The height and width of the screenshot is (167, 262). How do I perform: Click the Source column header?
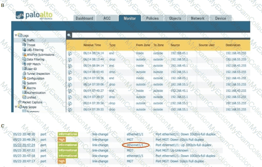[175, 45]
